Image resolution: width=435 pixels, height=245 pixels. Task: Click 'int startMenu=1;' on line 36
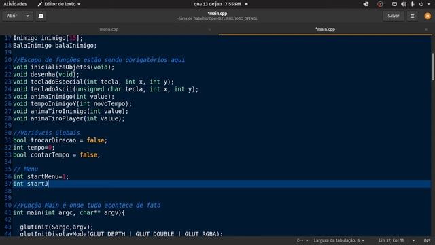(41, 177)
